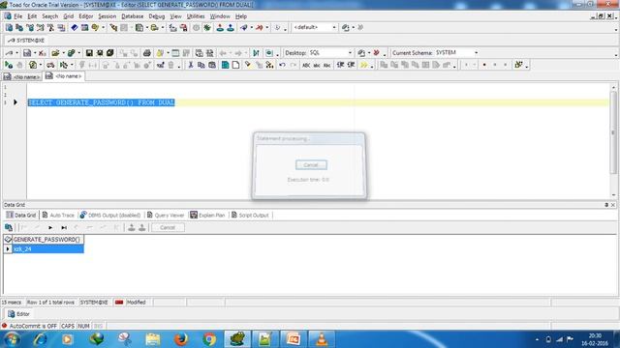Image resolution: width=620 pixels, height=348 pixels.
Task: Click the Toad frog icon in taskbar
Action: coord(237,339)
